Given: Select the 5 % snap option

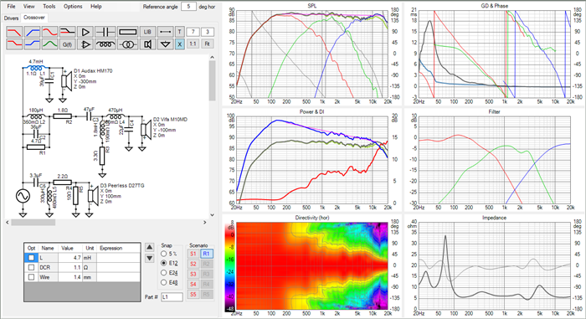Looking at the screenshot, I should pos(163,254).
